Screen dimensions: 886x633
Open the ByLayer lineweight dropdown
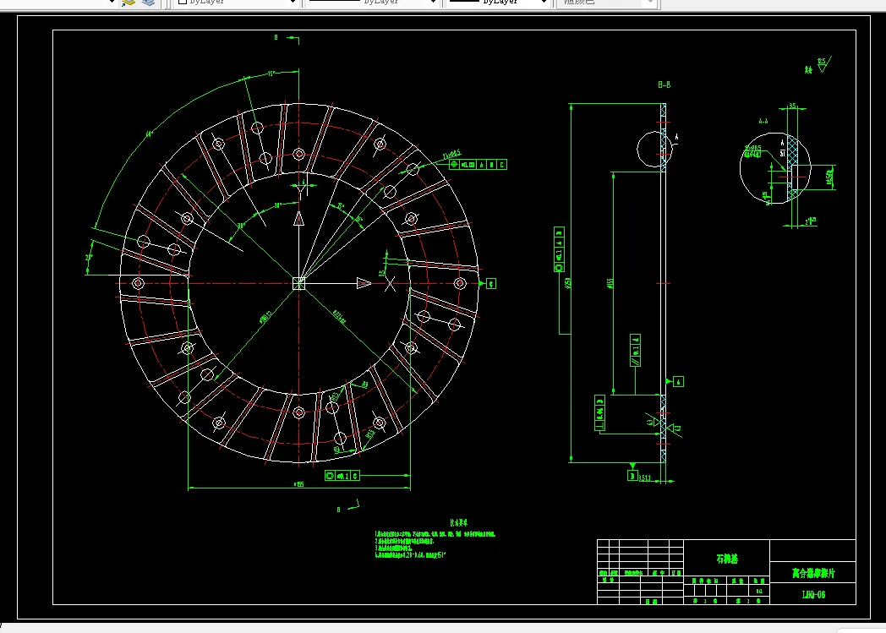[x=499, y=3]
